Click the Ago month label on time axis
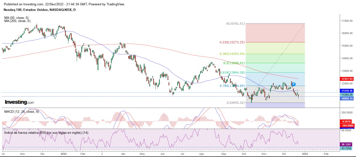 [x=202, y=154]
